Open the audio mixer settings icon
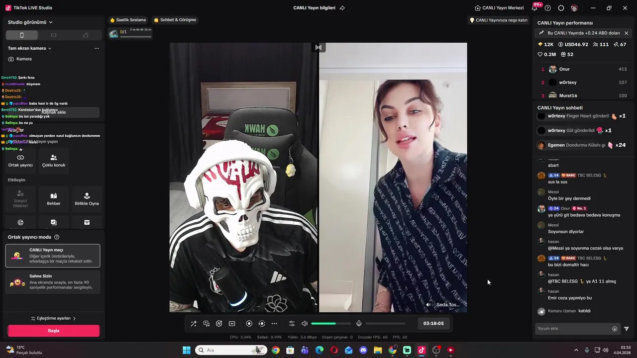Viewport: 637px width, 358px height. [292, 324]
